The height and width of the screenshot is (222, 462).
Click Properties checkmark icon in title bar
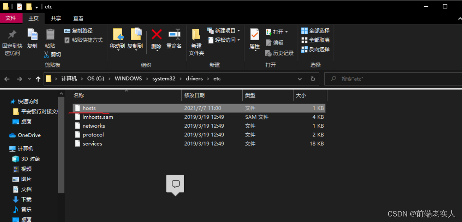tap(19, 6)
